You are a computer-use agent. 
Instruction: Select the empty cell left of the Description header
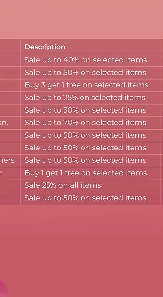coord(10,47)
